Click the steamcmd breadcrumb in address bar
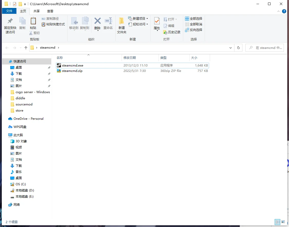Viewport: 289px width, 227px height. coord(48,48)
